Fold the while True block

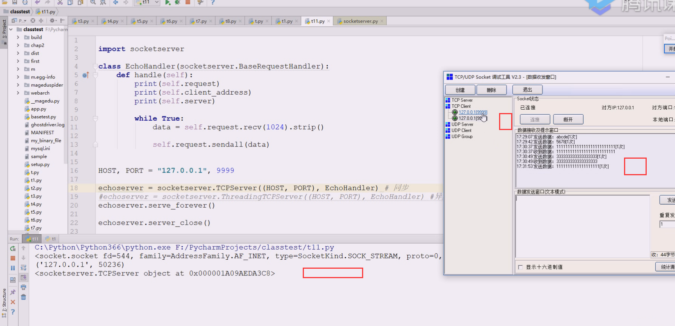(96, 118)
